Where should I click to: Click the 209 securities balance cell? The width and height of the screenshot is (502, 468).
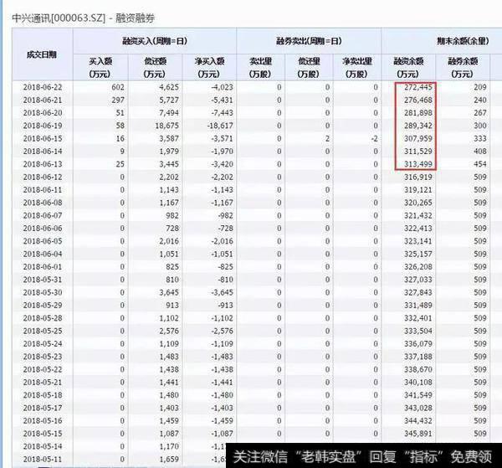480,87
